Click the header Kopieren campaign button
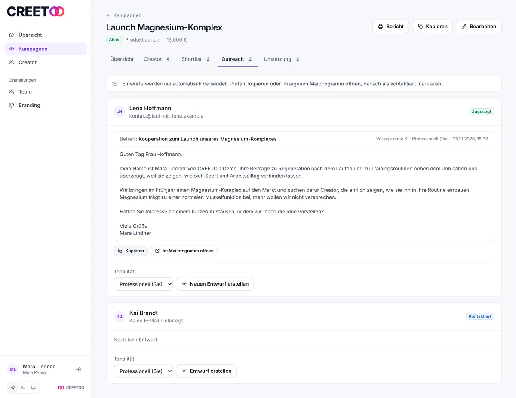The width and height of the screenshot is (516, 398). pyautogui.click(x=433, y=27)
